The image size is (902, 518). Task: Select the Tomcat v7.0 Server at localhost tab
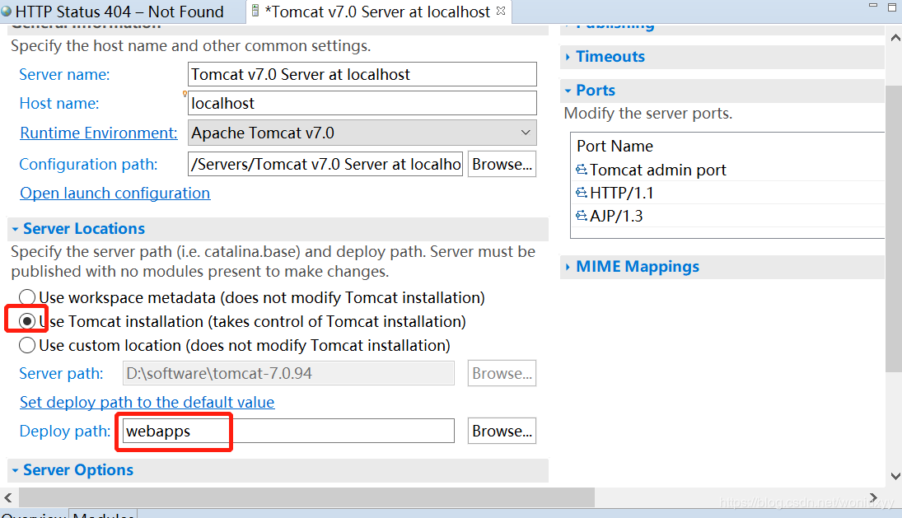pos(377,12)
